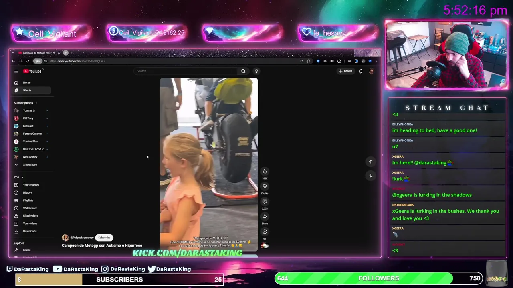The image size is (513, 288).
Task: Open Downloads in sidebar
Action: (31, 231)
